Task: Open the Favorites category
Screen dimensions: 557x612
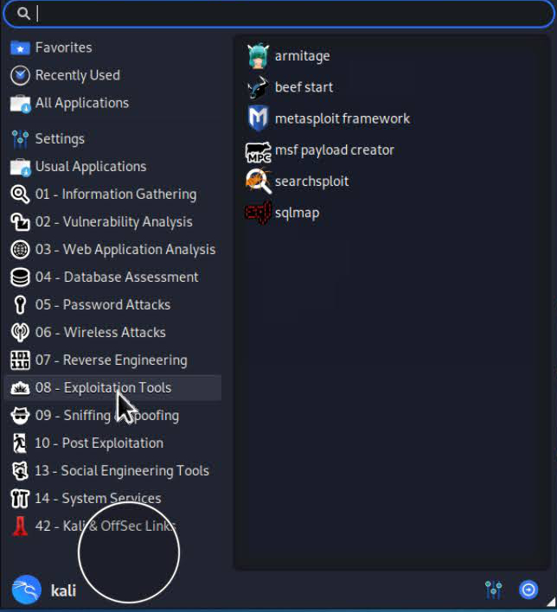Action: [x=113, y=48]
